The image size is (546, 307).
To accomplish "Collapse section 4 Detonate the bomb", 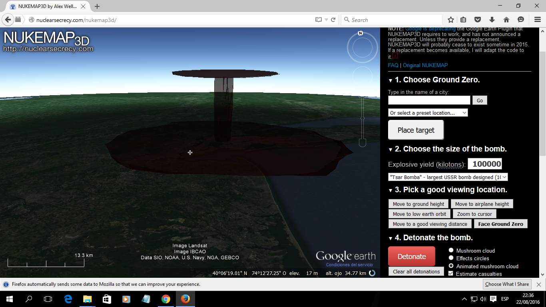I will [391, 238].
